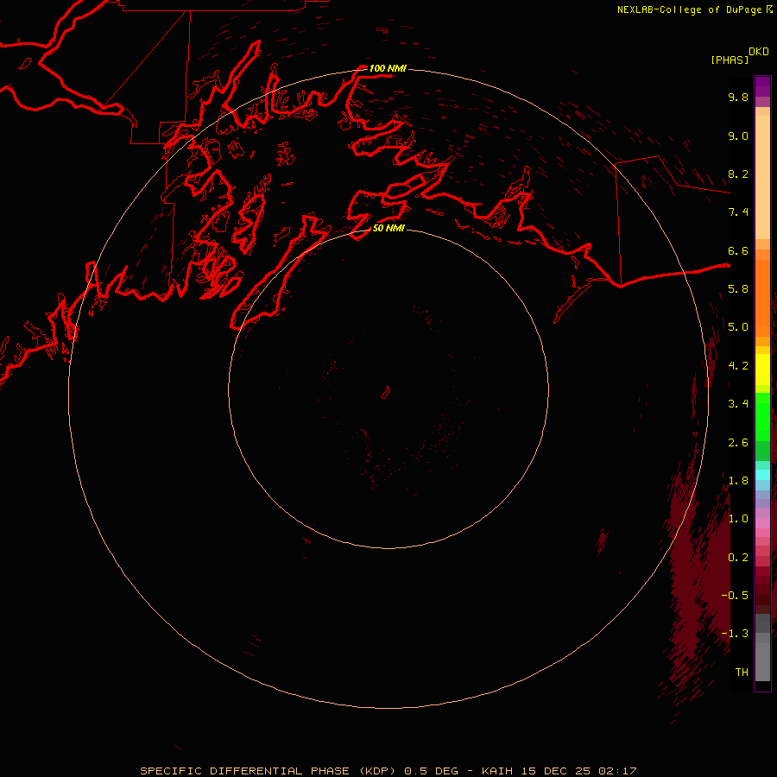Click the 0.2 scale value
777x777 pixels.
[738, 558]
